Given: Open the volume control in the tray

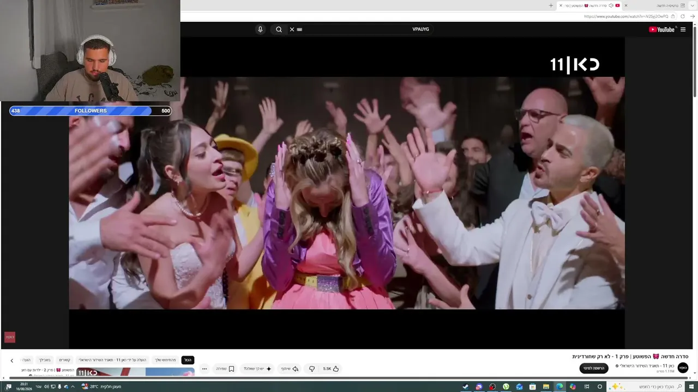Looking at the screenshot, I should [x=46, y=387].
